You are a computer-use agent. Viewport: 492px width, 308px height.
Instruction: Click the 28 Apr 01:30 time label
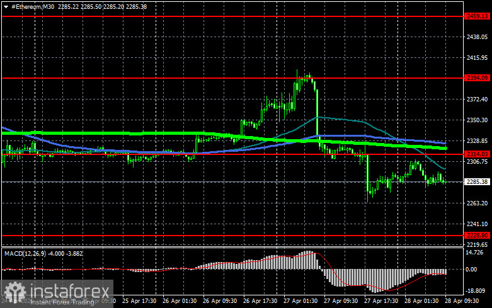[x=421, y=301]
